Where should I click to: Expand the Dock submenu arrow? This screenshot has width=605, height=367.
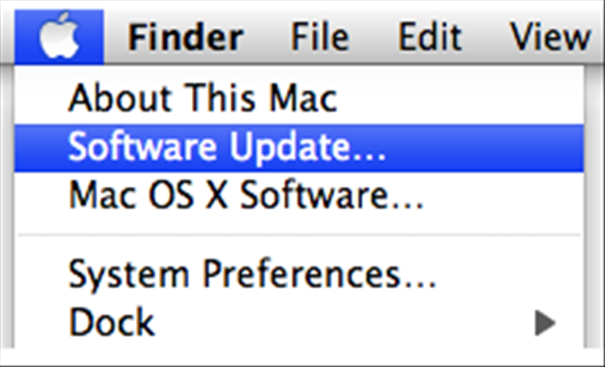pyautogui.click(x=545, y=323)
